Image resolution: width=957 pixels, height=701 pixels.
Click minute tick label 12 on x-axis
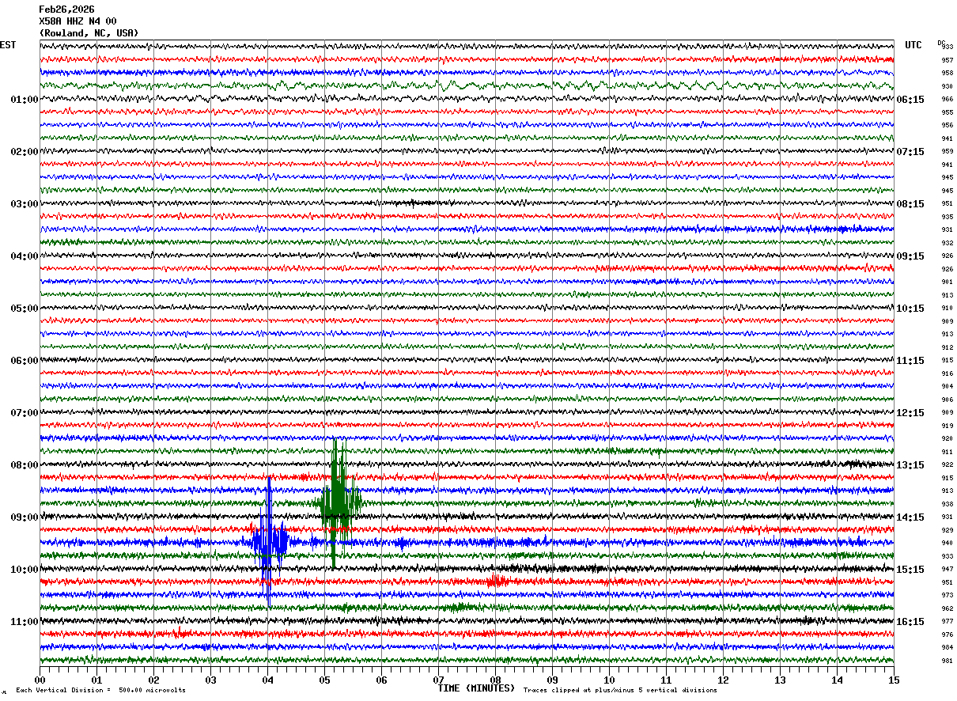tap(723, 680)
